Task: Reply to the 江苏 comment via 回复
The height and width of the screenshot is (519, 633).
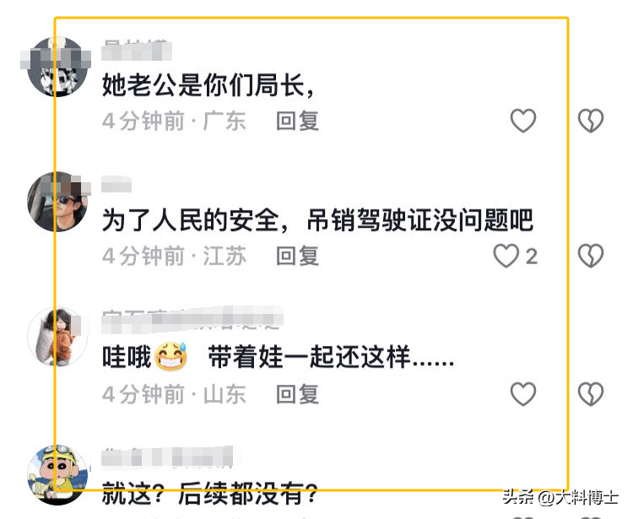Action: pyautogui.click(x=298, y=256)
